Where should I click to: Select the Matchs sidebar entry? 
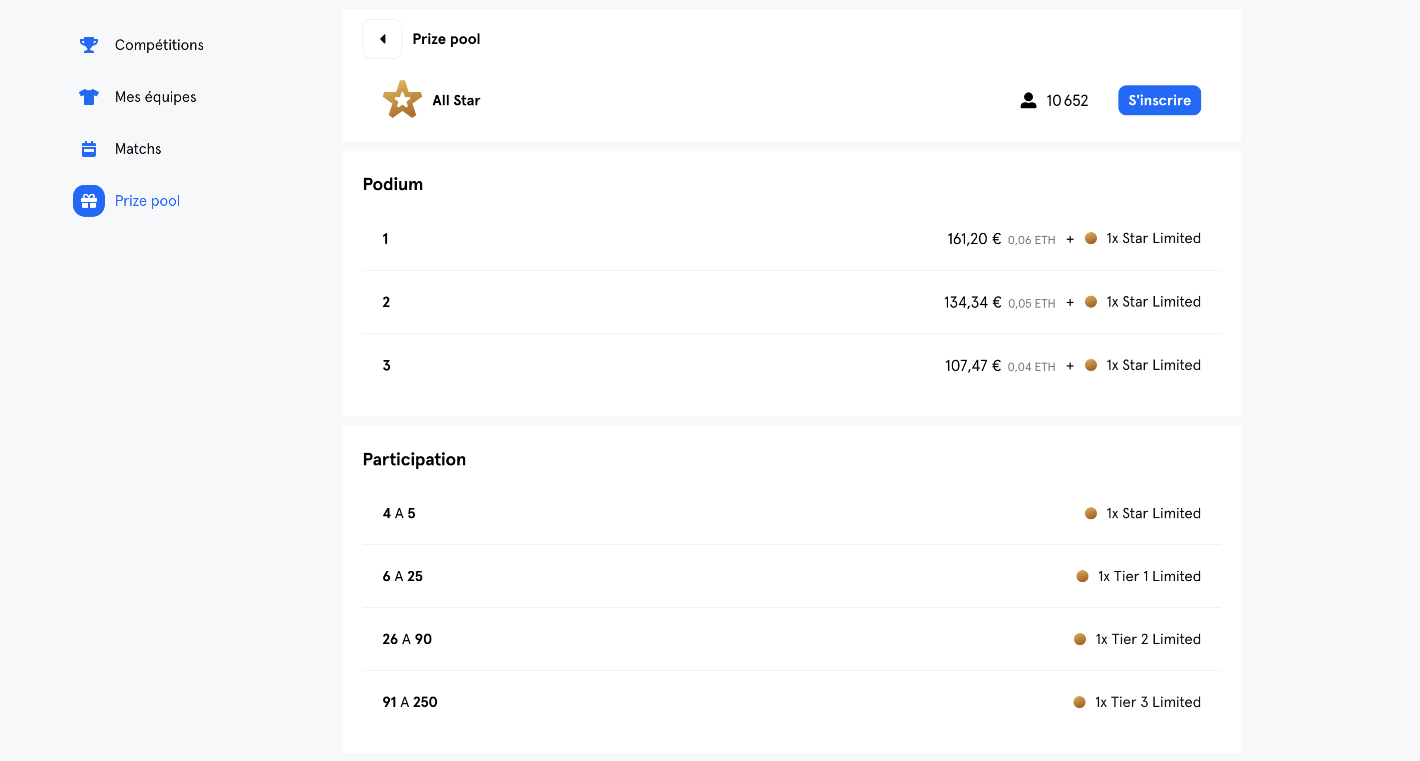(138, 149)
